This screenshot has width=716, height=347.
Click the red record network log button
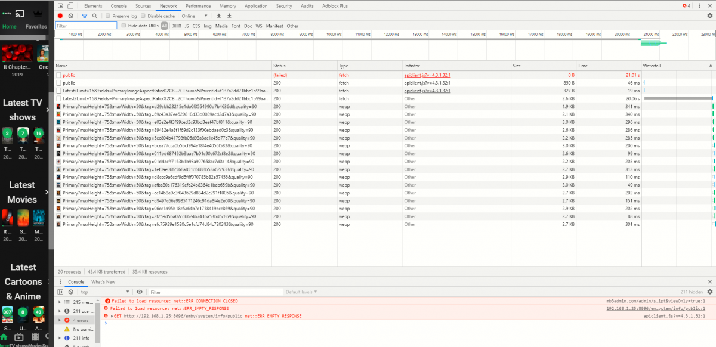click(60, 16)
